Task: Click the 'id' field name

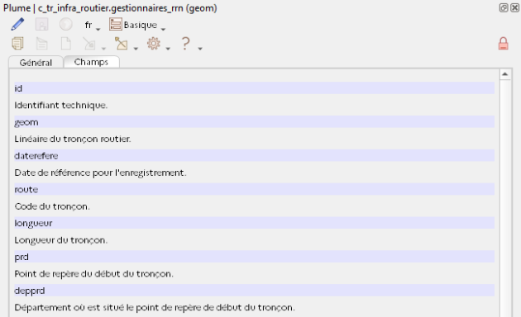Action: point(18,88)
